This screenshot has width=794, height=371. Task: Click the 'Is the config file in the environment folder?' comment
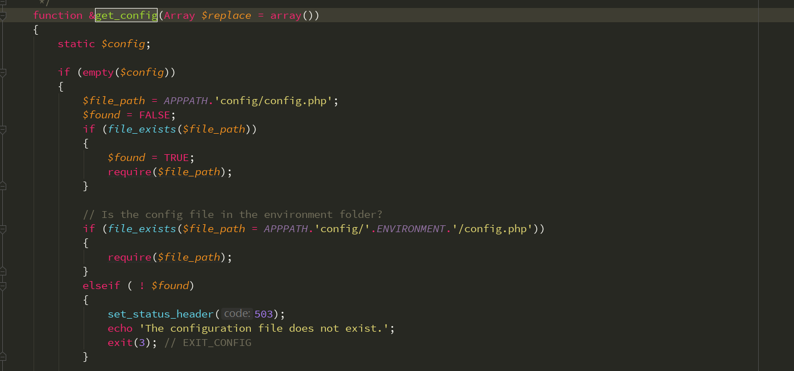233,215
